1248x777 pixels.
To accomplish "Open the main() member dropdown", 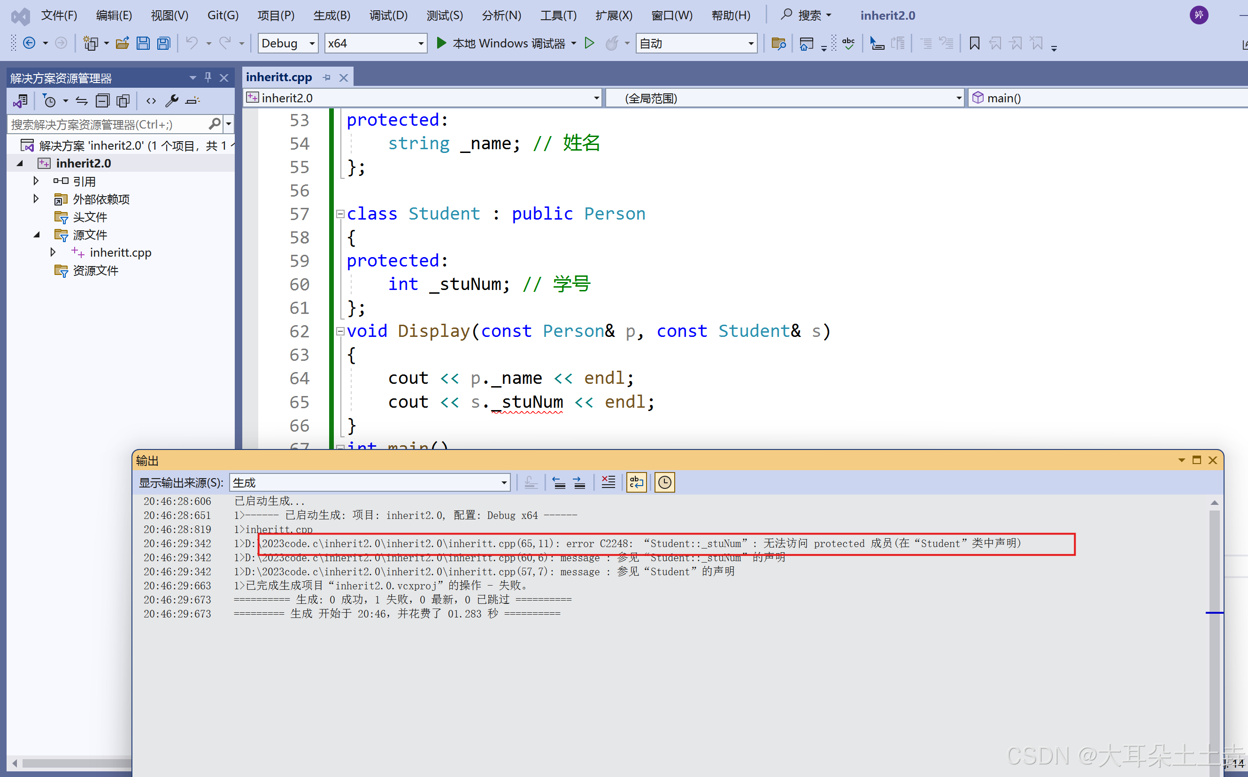I will click(1108, 98).
